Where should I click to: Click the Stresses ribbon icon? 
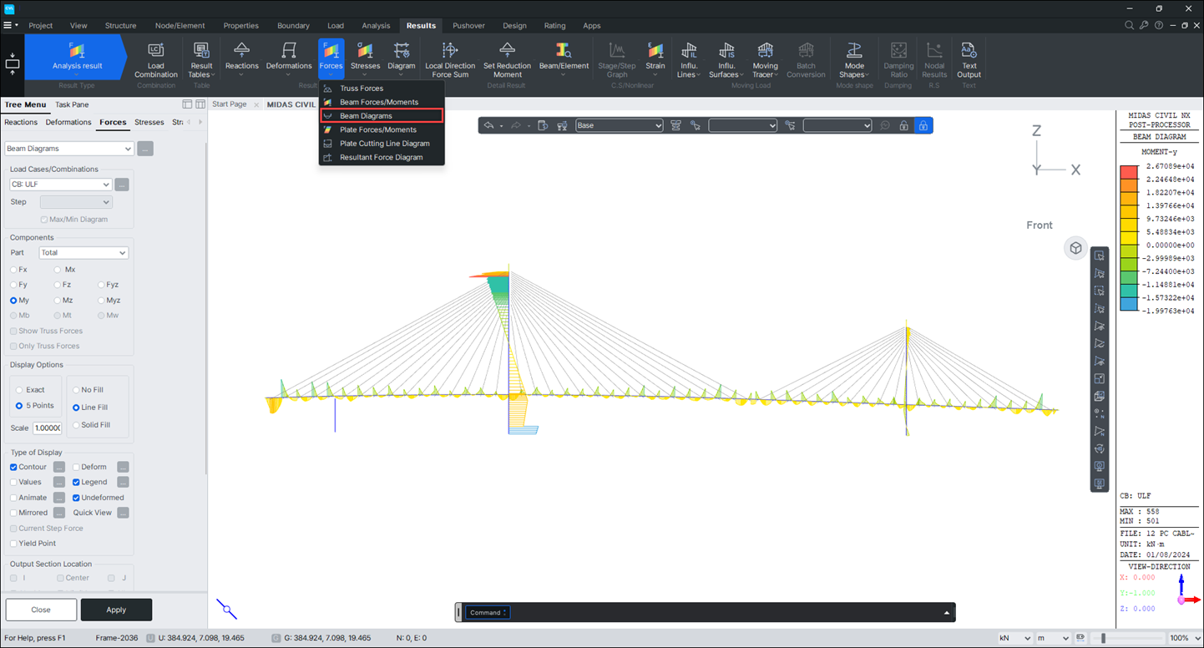click(x=365, y=58)
